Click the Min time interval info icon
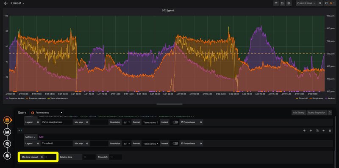Image resolution: width=339 pixels, height=168 pixels. click(42, 157)
